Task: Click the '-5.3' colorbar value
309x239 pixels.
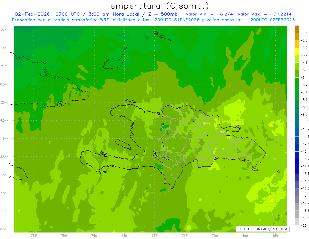Action: 304,70
